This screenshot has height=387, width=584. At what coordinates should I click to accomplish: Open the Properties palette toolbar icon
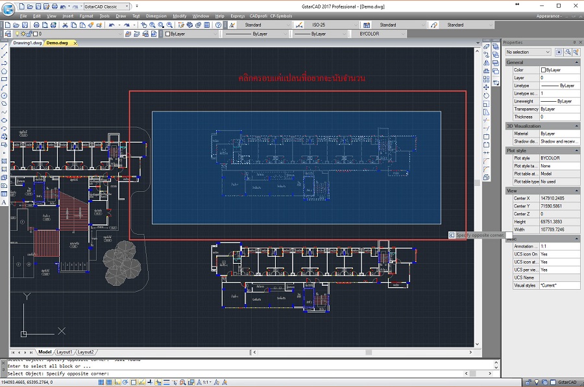point(182,25)
